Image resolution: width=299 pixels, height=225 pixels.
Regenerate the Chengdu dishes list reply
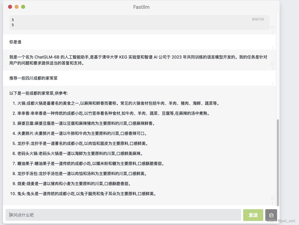273,198
